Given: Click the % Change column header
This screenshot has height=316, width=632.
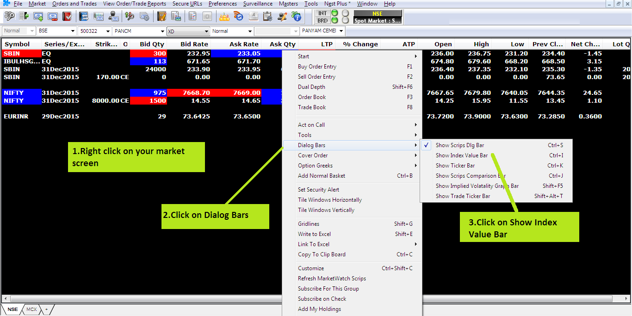Looking at the screenshot, I should point(360,44).
